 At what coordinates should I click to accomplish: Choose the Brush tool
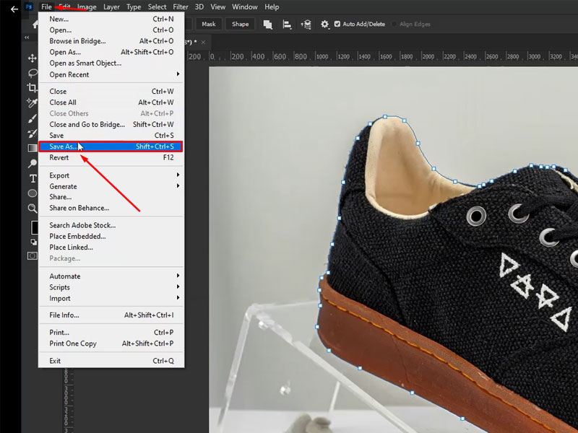[x=33, y=118]
